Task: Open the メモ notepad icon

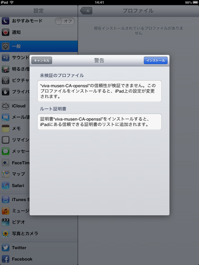Action: (5, 128)
